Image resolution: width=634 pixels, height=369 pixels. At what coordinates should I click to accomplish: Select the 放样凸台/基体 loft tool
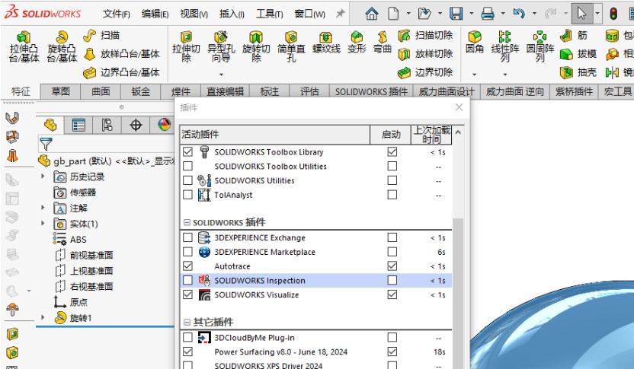[x=122, y=54]
